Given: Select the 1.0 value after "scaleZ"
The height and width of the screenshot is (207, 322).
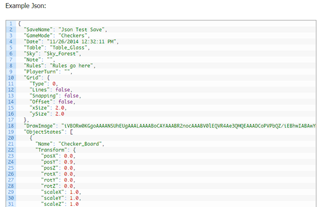Looking at the screenshot, I should click(74, 204).
